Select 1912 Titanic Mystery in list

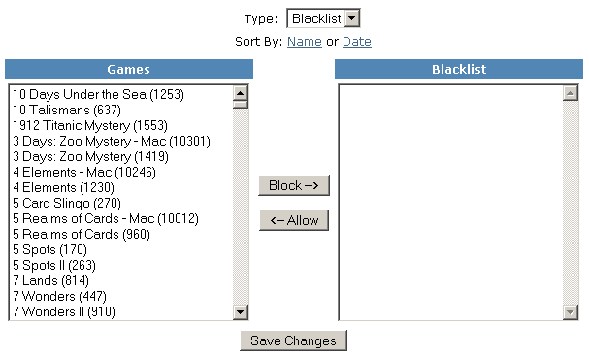(x=90, y=125)
